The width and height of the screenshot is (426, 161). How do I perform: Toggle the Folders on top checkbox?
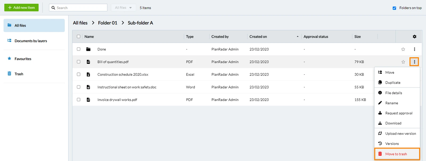click(394, 8)
